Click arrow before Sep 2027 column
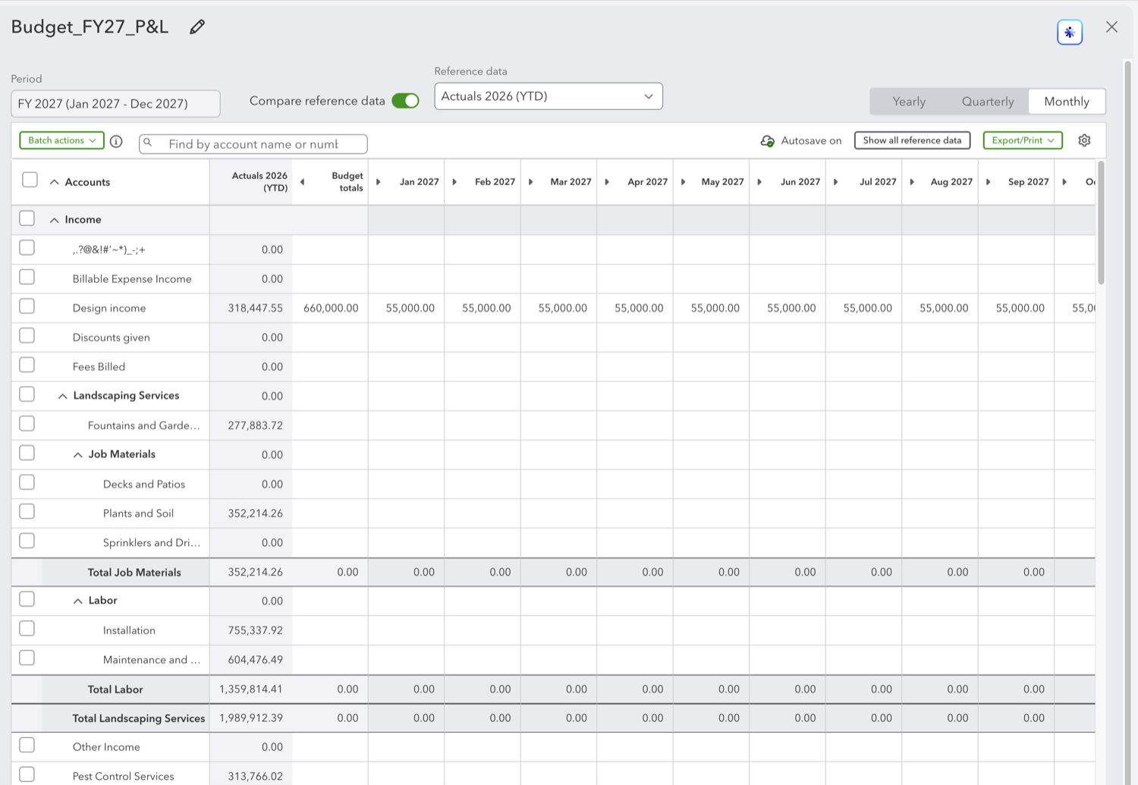Viewport: 1138px width, 785px height. pyautogui.click(x=989, y=182)
